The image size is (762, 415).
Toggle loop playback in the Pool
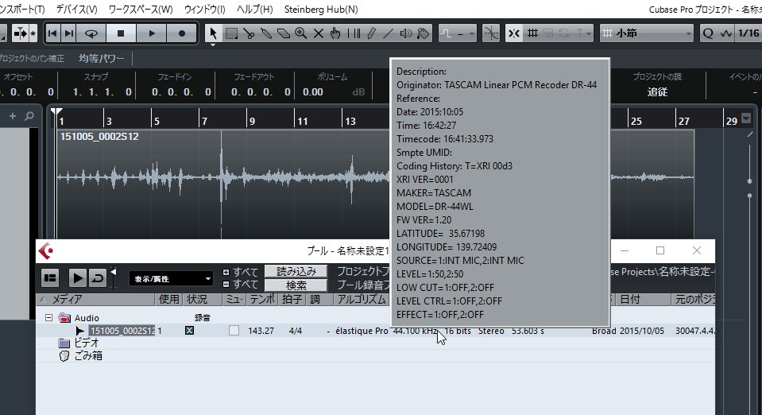[97, 278]
